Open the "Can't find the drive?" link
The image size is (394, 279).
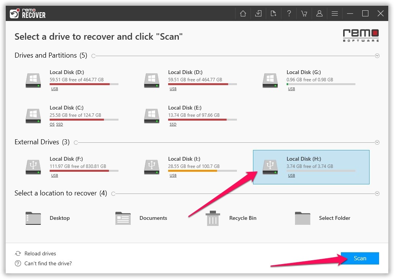coord(43,263)
